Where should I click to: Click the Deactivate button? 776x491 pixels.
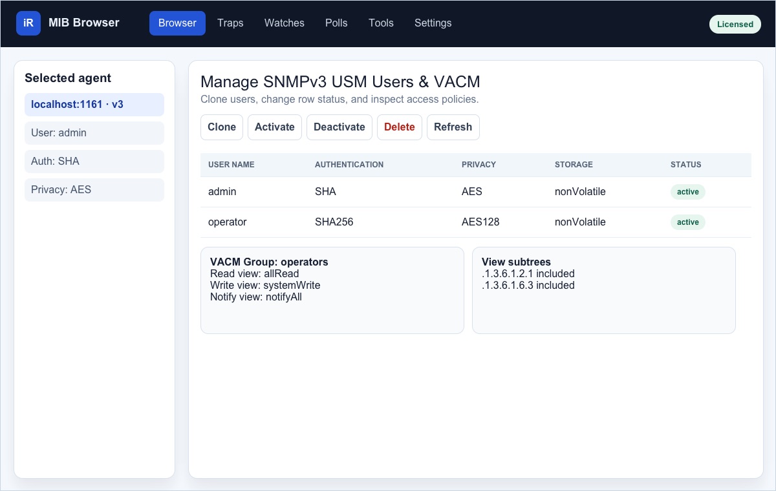(x=339, y=127)
